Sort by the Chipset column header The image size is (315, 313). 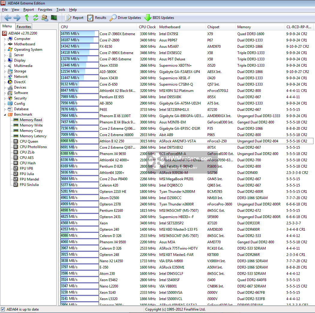click(x=220, y=27)
